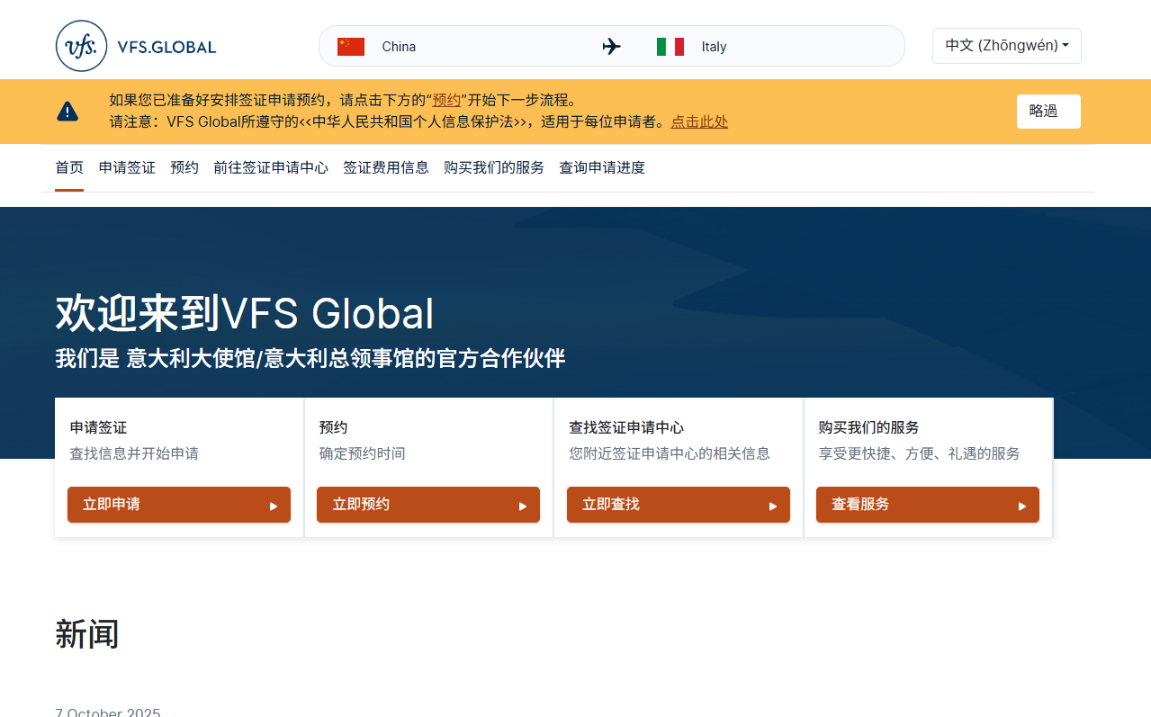Click arrow icon on 立即申请 button

click(x=274, y=506)
